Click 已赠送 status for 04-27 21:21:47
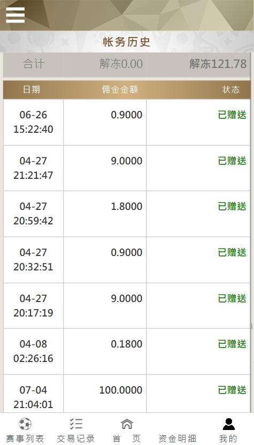 coord(232,161)
